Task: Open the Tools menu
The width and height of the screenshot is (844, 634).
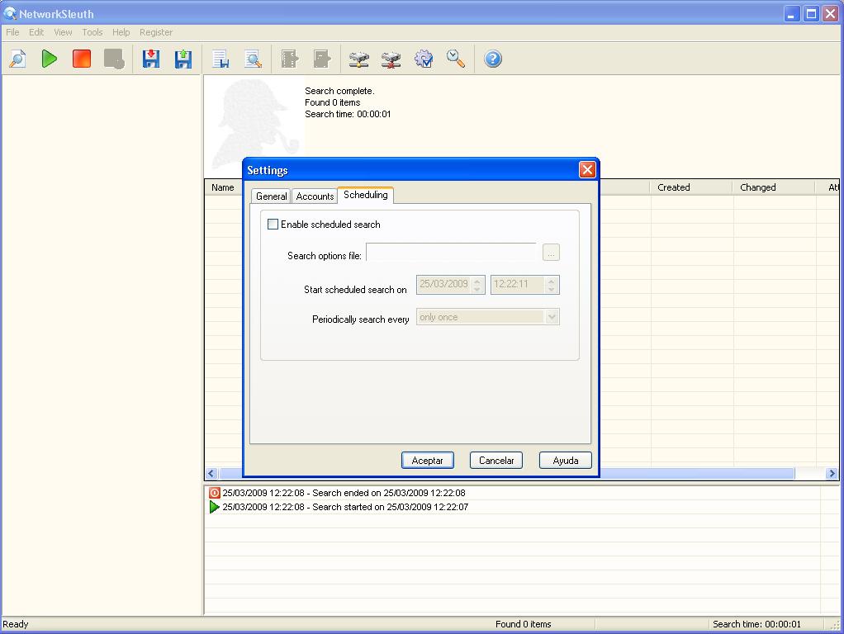Action: click(92, 32)
